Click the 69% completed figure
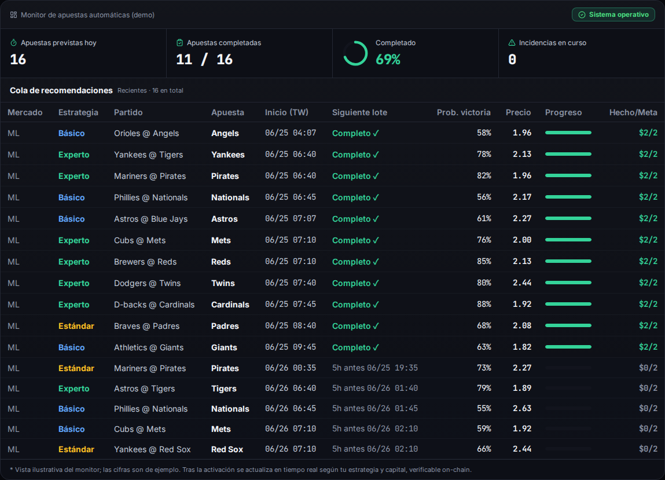The width and height of the screenshot is (665, 480). pyautogui.click(x=388, y=60)
